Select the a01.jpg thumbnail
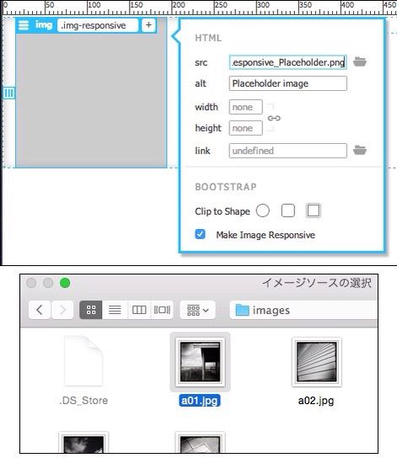This screenshot has height=458, width=397. pyautogui.click(x=200, y=362)
